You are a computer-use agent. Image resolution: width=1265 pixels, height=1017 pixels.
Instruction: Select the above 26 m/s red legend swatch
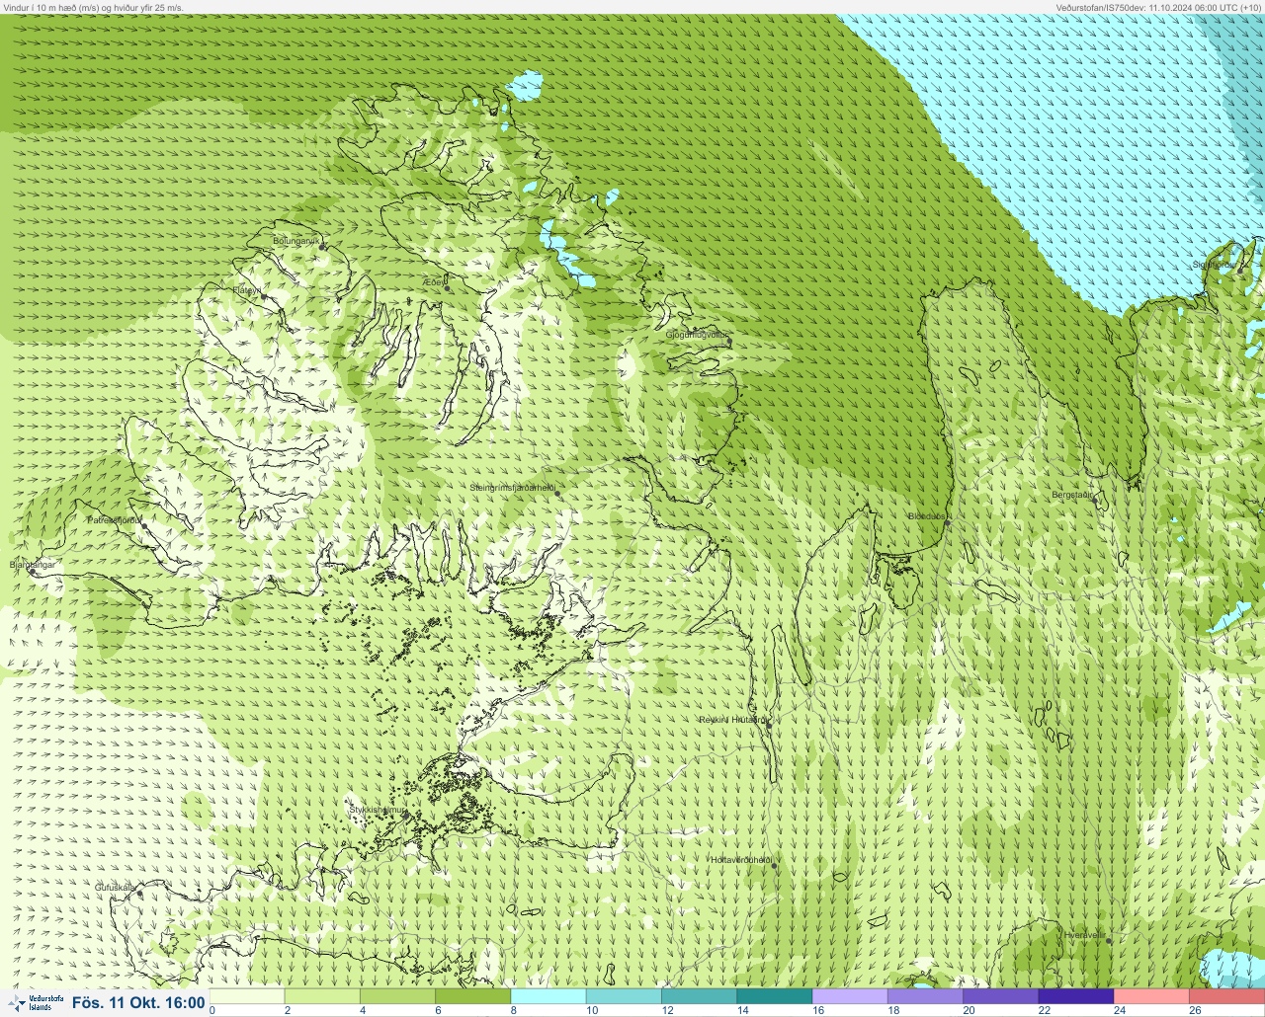1226,996
